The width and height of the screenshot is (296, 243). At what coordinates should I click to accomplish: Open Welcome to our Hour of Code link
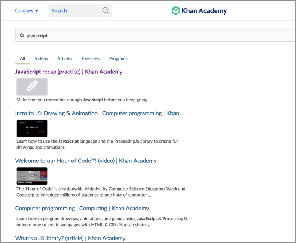[86, 161]
